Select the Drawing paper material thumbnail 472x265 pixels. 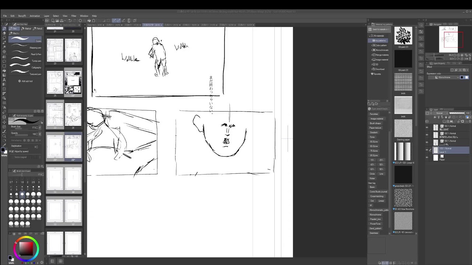click(403, 129)
